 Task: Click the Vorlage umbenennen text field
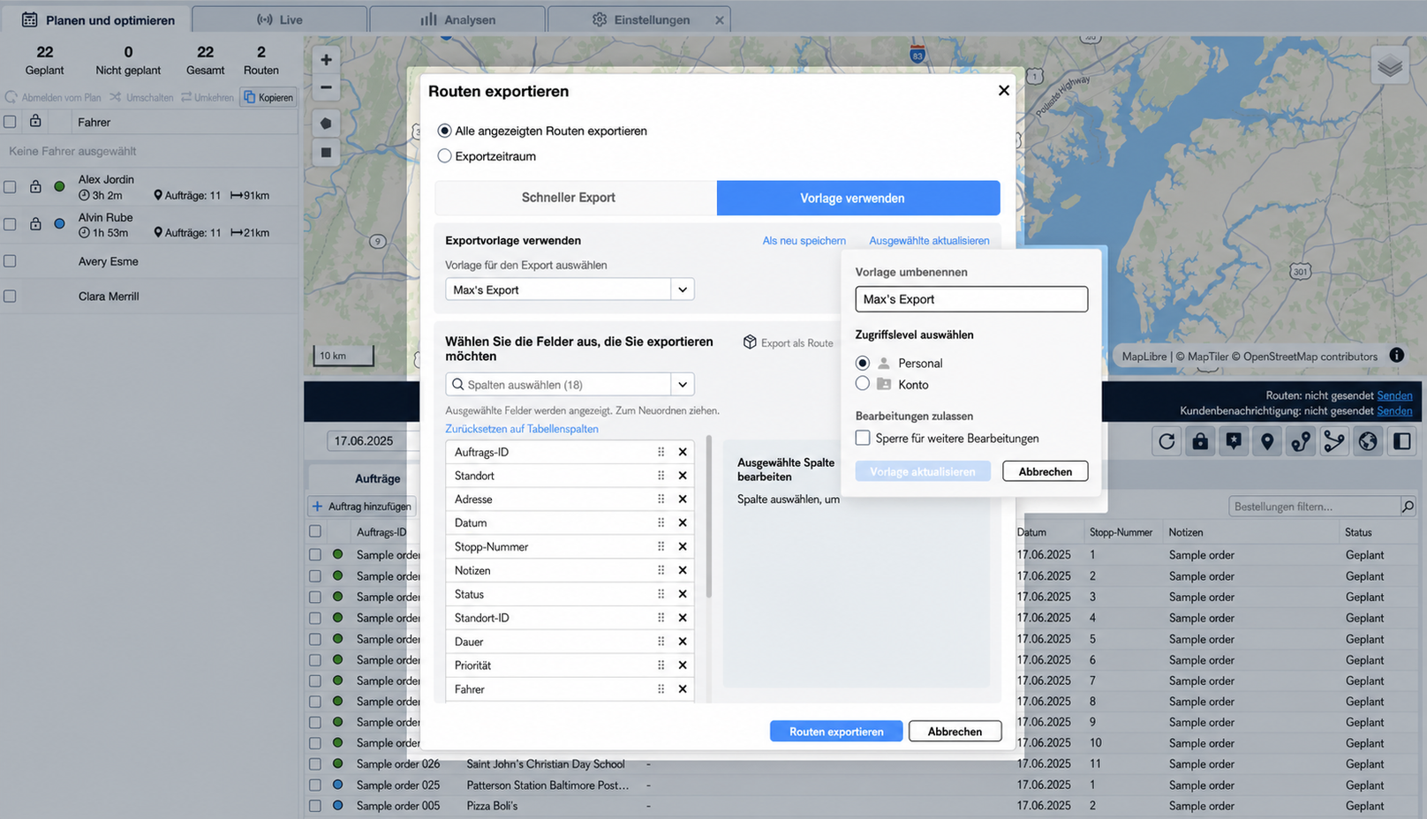click(971, 299)
